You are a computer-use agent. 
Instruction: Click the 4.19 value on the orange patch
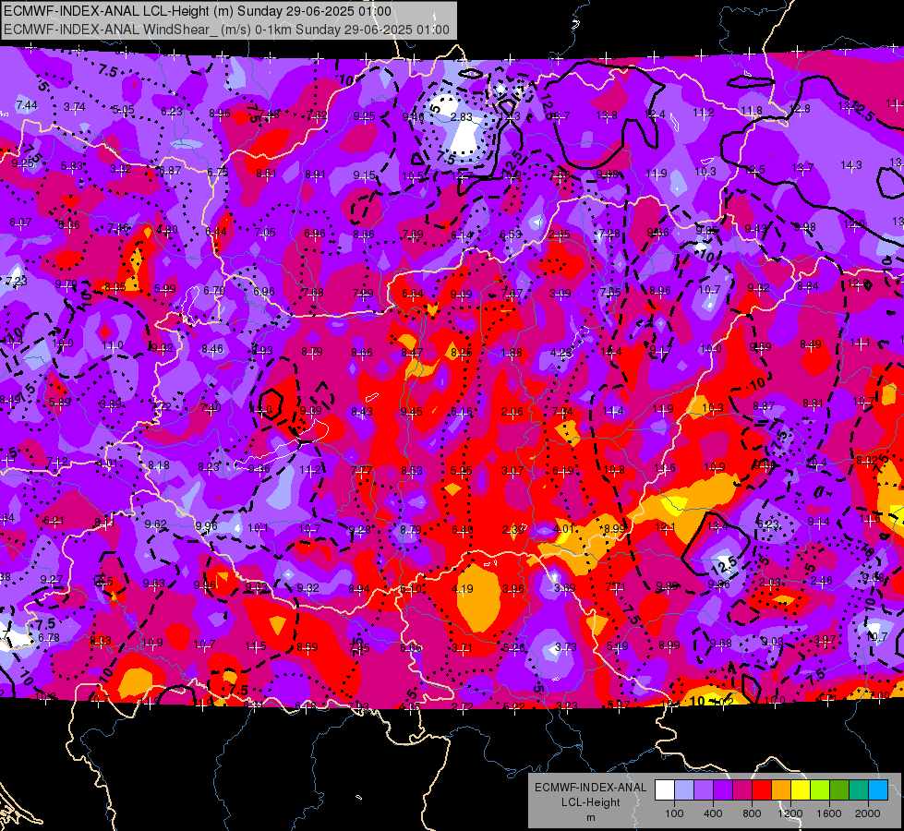tap(463, 589)
